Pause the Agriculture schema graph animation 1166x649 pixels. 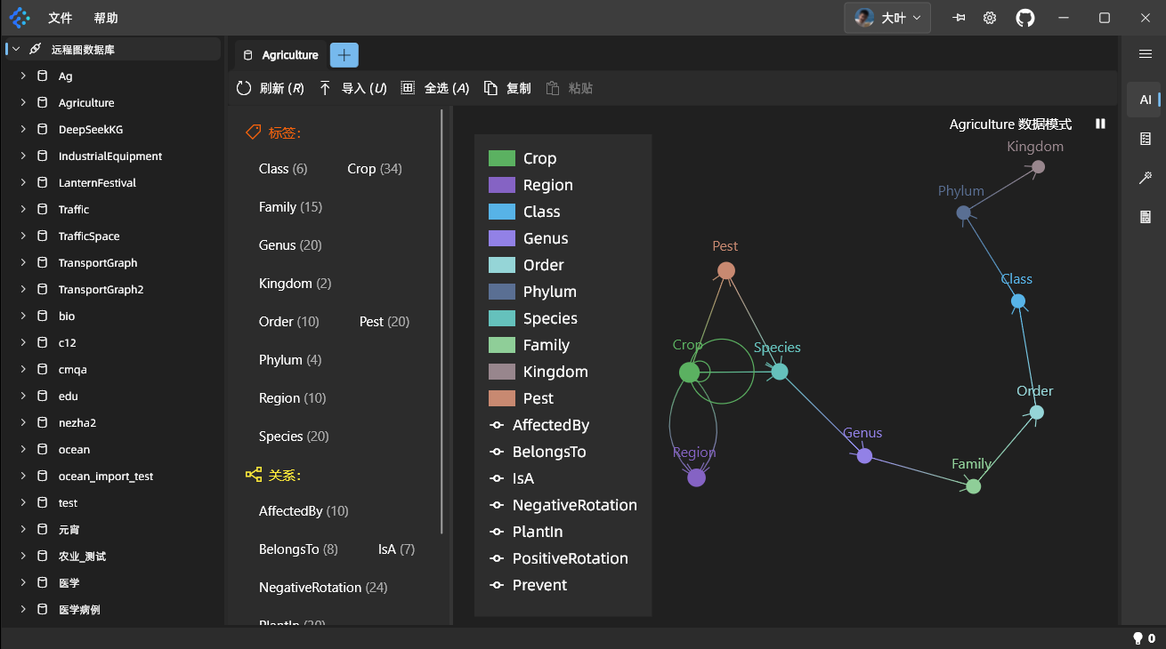click(x=1100, y=124)
